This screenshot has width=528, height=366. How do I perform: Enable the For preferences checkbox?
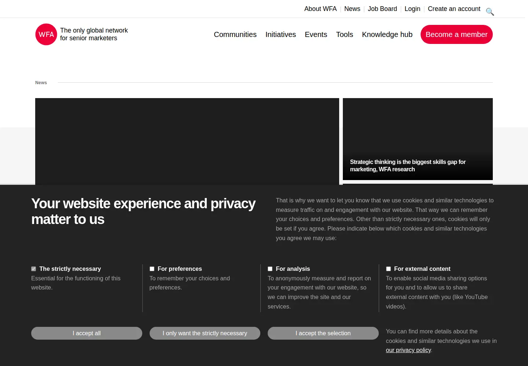(x=152, y=269)
